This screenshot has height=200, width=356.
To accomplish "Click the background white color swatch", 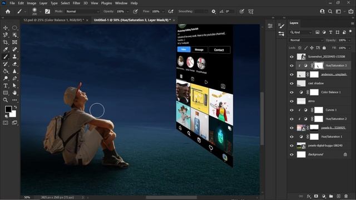I will [x=13, y=114].
